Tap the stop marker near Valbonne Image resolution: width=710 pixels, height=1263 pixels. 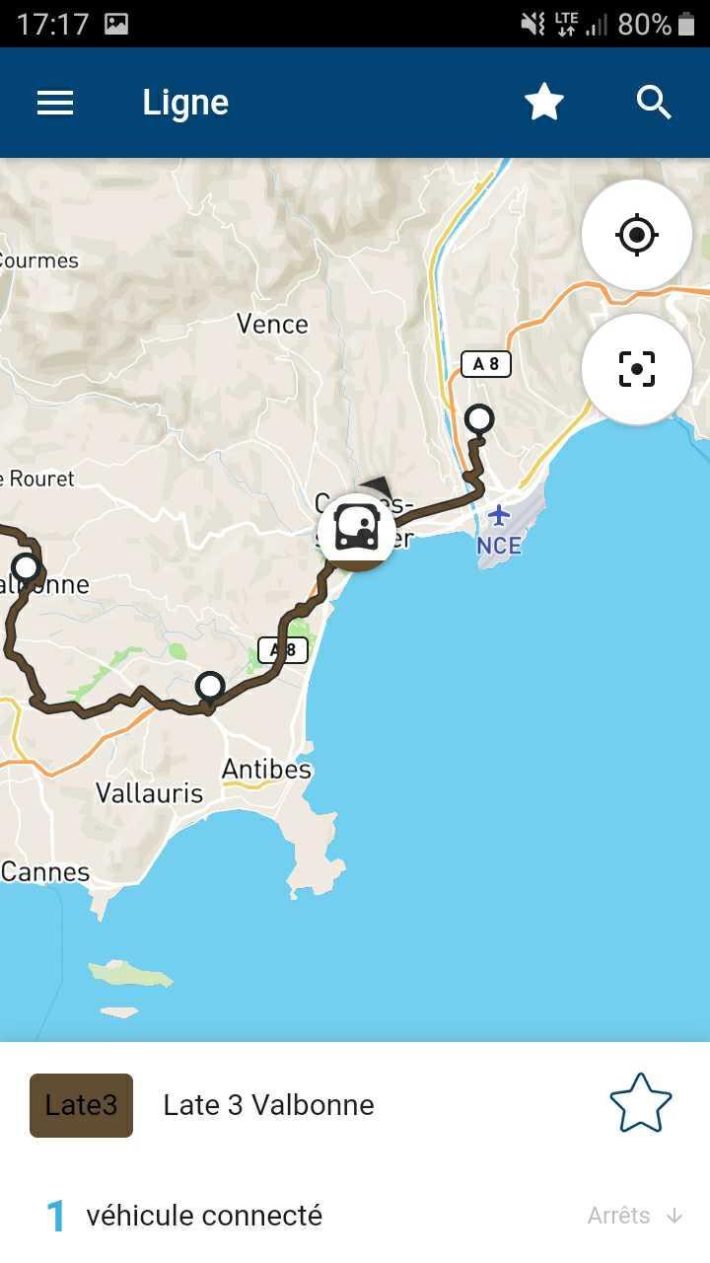point(26,567)
